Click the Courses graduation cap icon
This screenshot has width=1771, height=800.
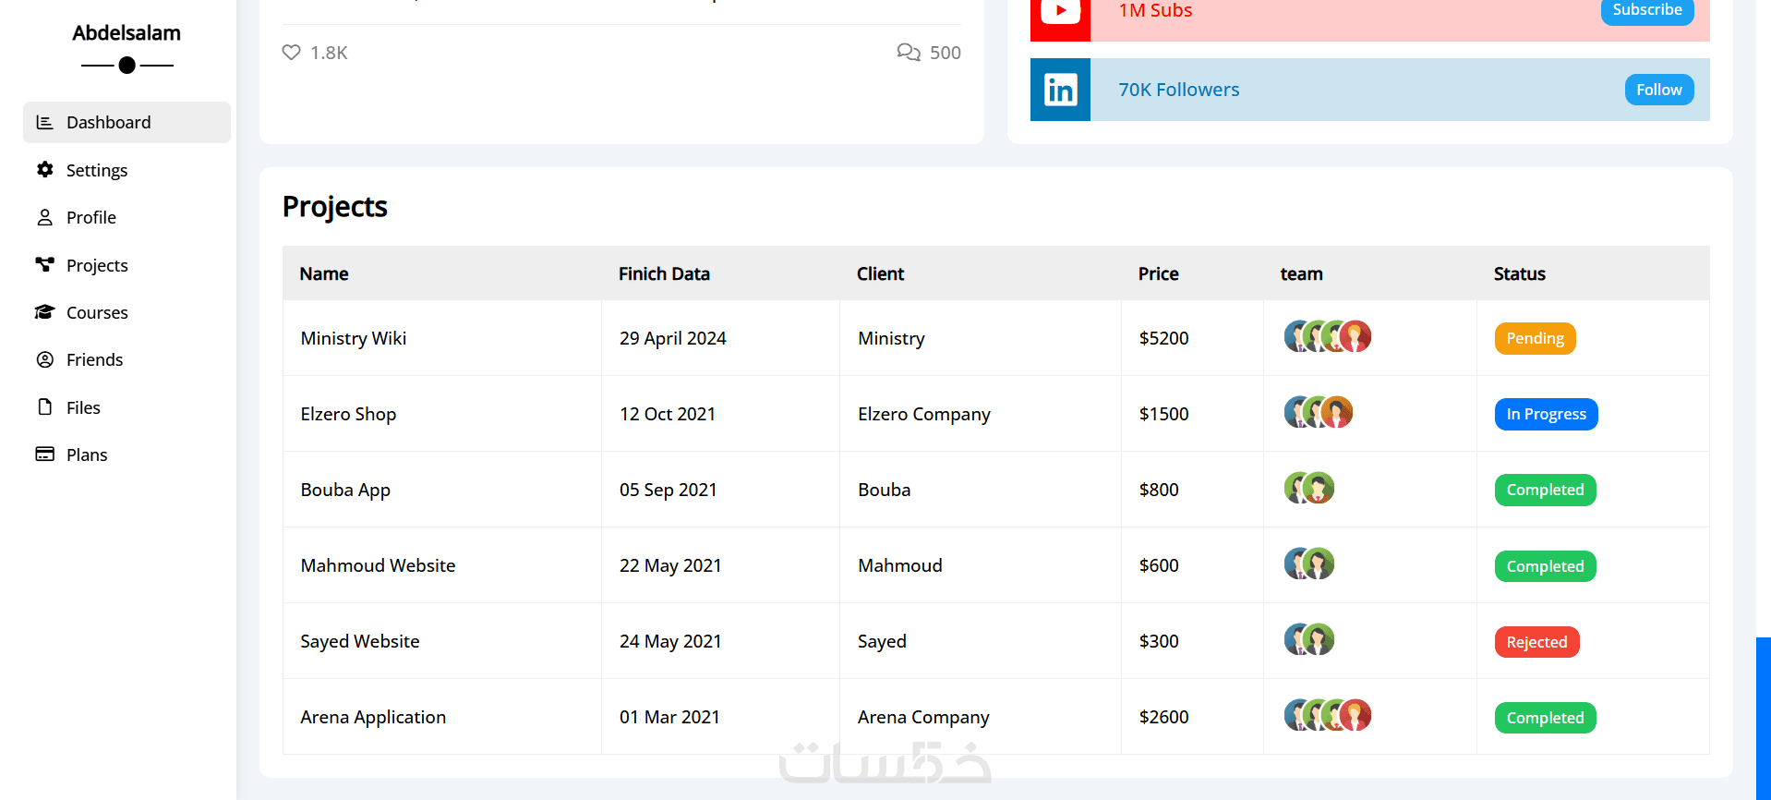point(44,312)
